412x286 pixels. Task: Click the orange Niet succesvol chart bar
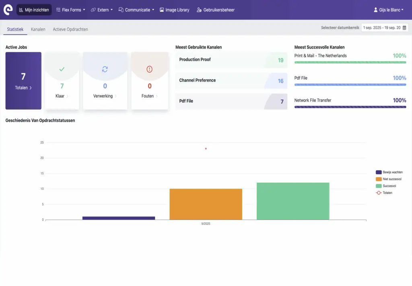206,204
